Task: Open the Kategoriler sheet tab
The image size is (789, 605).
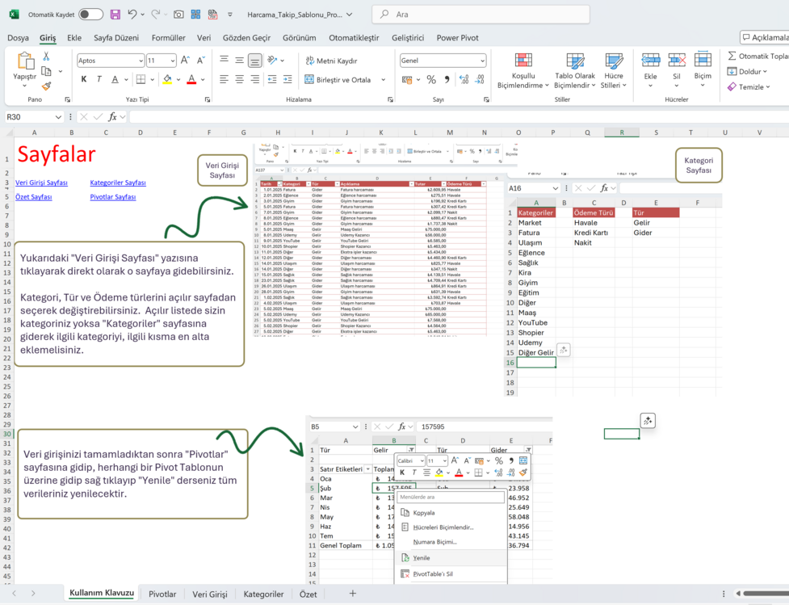Action: [x=263, y=594]
